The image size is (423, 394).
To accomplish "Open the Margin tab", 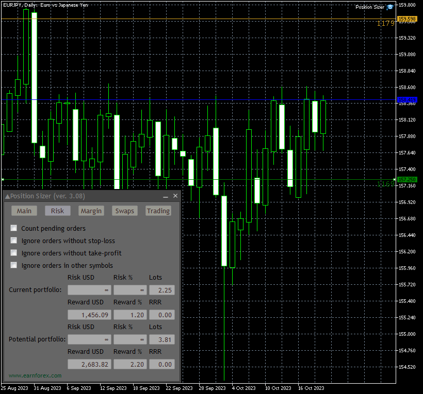I will [x=91, y=211].
